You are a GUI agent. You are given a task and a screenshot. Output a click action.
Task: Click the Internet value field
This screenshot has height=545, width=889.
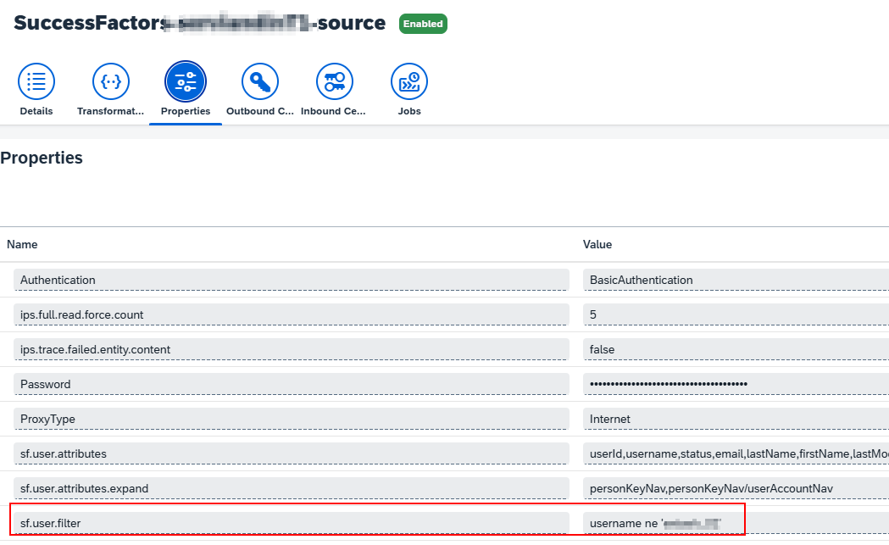(x=736, y=419)
